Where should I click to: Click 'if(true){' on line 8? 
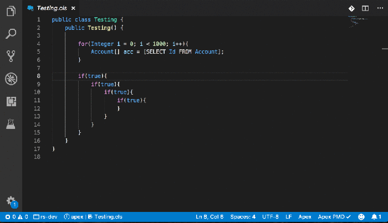click(93, 76)
